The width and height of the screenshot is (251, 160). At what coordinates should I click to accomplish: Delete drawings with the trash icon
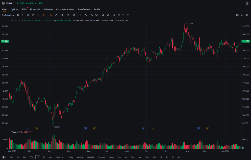coord(119,15)
